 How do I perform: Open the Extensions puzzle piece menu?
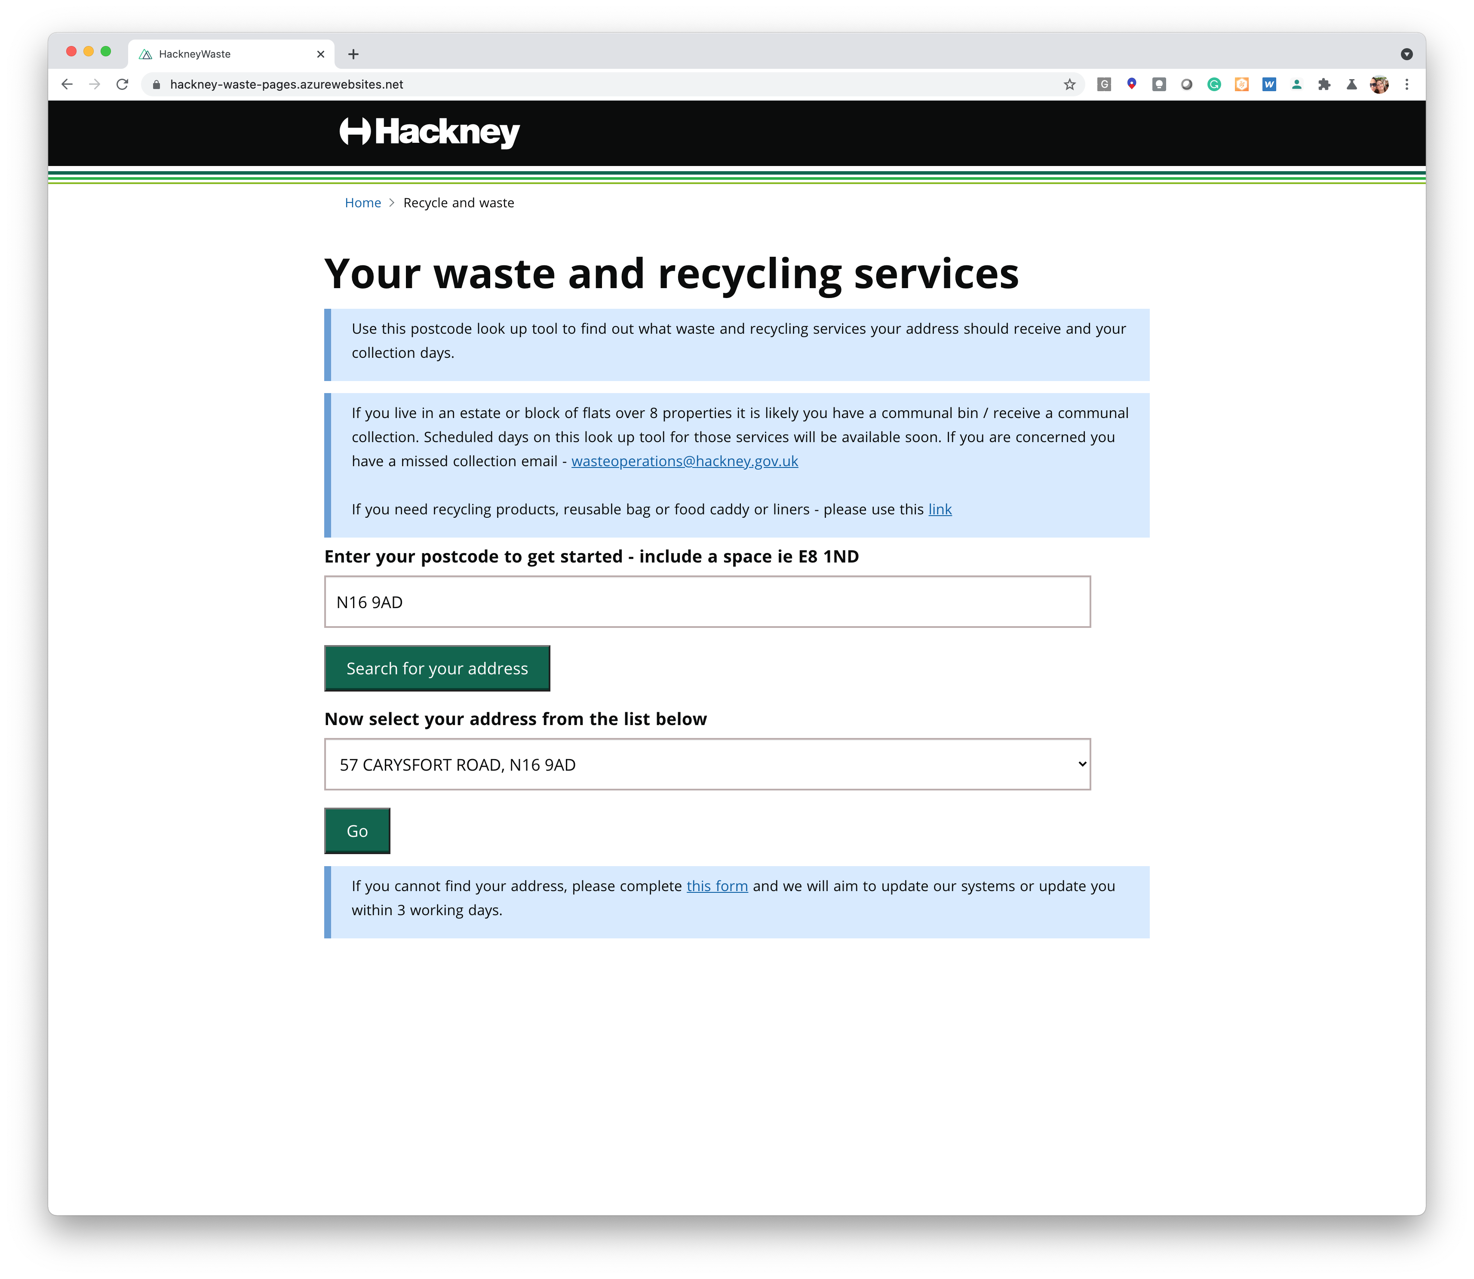(x=1324, y=84)
